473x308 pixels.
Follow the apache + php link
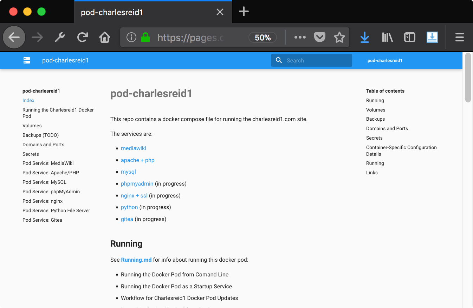click(138, 160)
